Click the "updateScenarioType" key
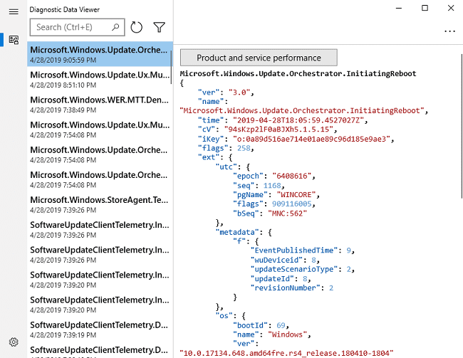The height and width of the screenshot is (358, 463). 294,269
